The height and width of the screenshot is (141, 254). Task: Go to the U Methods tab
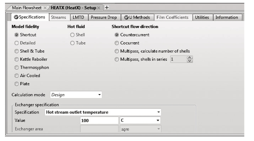pyautogui.click(x=137, y=17)
